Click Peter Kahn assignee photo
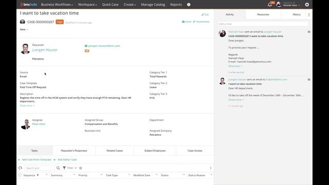Image resolution: width=329 pixels, height=185 pixels. tap(25, 124)
